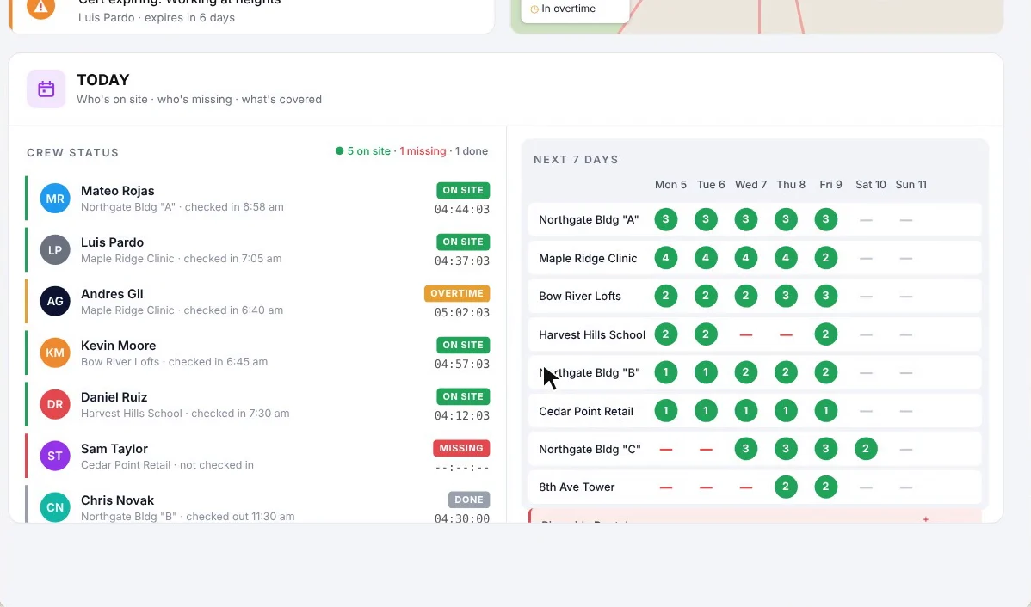
Task: Click Kevin Moore ON SITE badge
Action: (x=463, y=345)
